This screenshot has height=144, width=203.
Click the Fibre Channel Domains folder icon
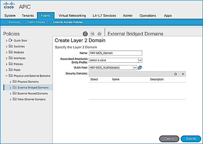click(x=15, y=99)
